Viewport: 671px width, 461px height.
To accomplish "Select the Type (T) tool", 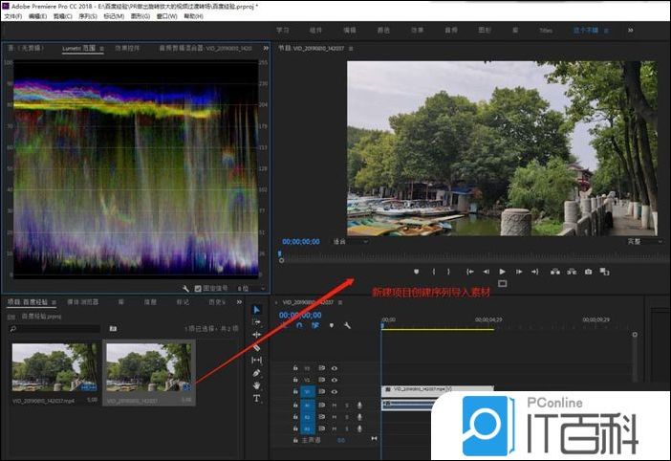I will click(256, 398).
